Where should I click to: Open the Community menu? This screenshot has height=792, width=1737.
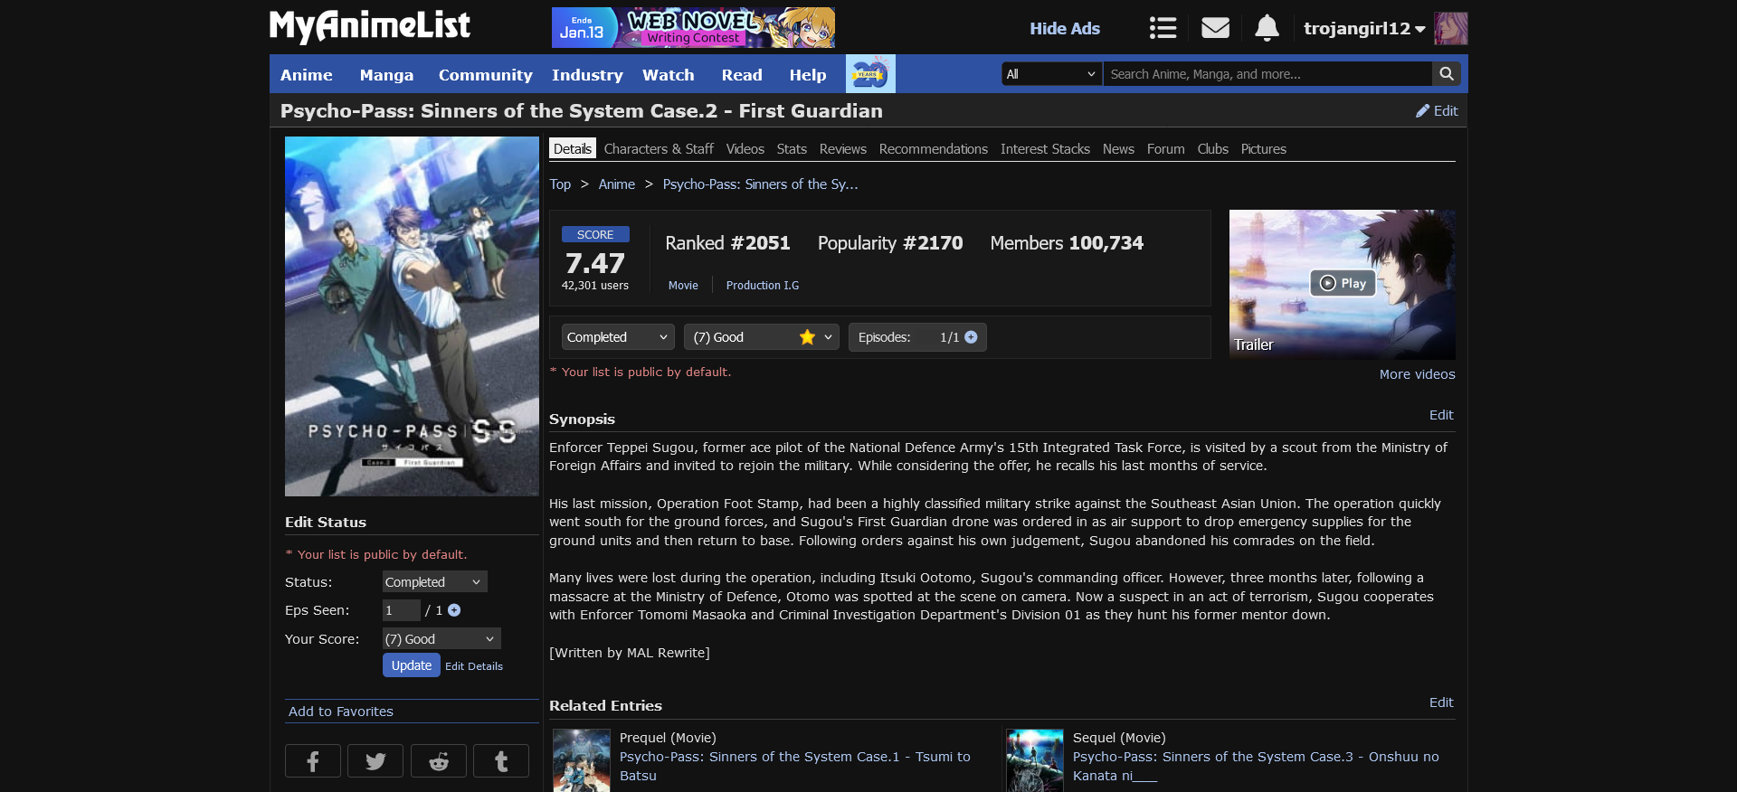tap(485, 75)
